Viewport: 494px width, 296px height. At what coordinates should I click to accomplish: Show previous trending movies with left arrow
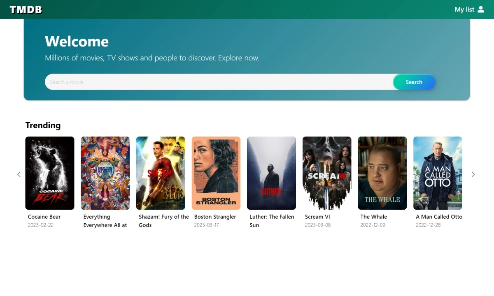point(19,174)
